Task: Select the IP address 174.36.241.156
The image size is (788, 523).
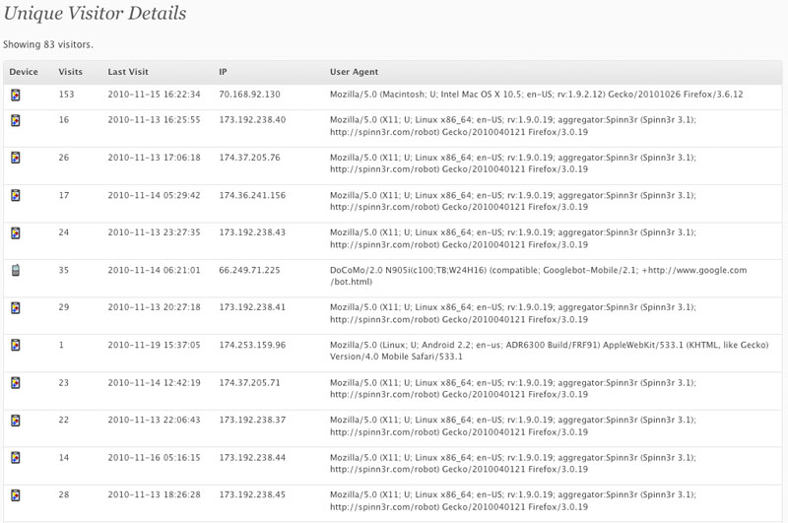Action: (252, 195)
